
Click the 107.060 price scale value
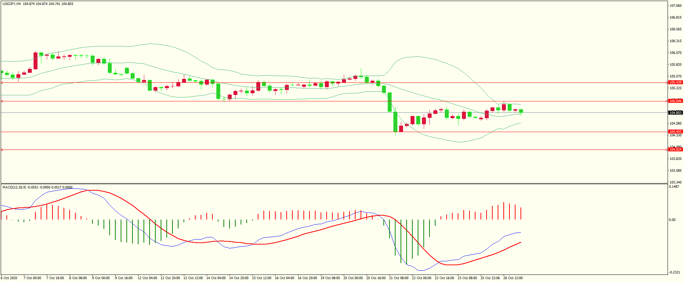[x=675, y=6]
